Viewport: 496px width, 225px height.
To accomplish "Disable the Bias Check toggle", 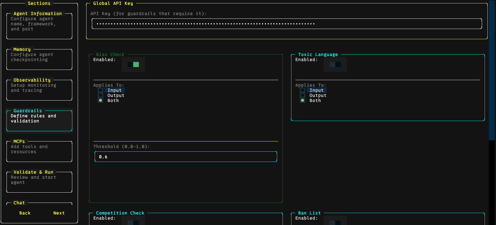I will (133, 64).
